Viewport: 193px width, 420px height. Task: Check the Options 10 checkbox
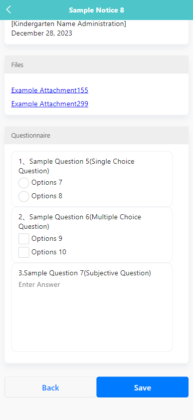[x=24, y=252]
